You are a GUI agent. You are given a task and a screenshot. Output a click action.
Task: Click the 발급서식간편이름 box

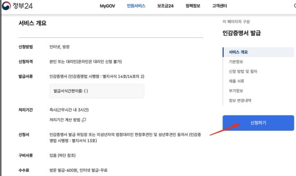(x=97, y=91)
